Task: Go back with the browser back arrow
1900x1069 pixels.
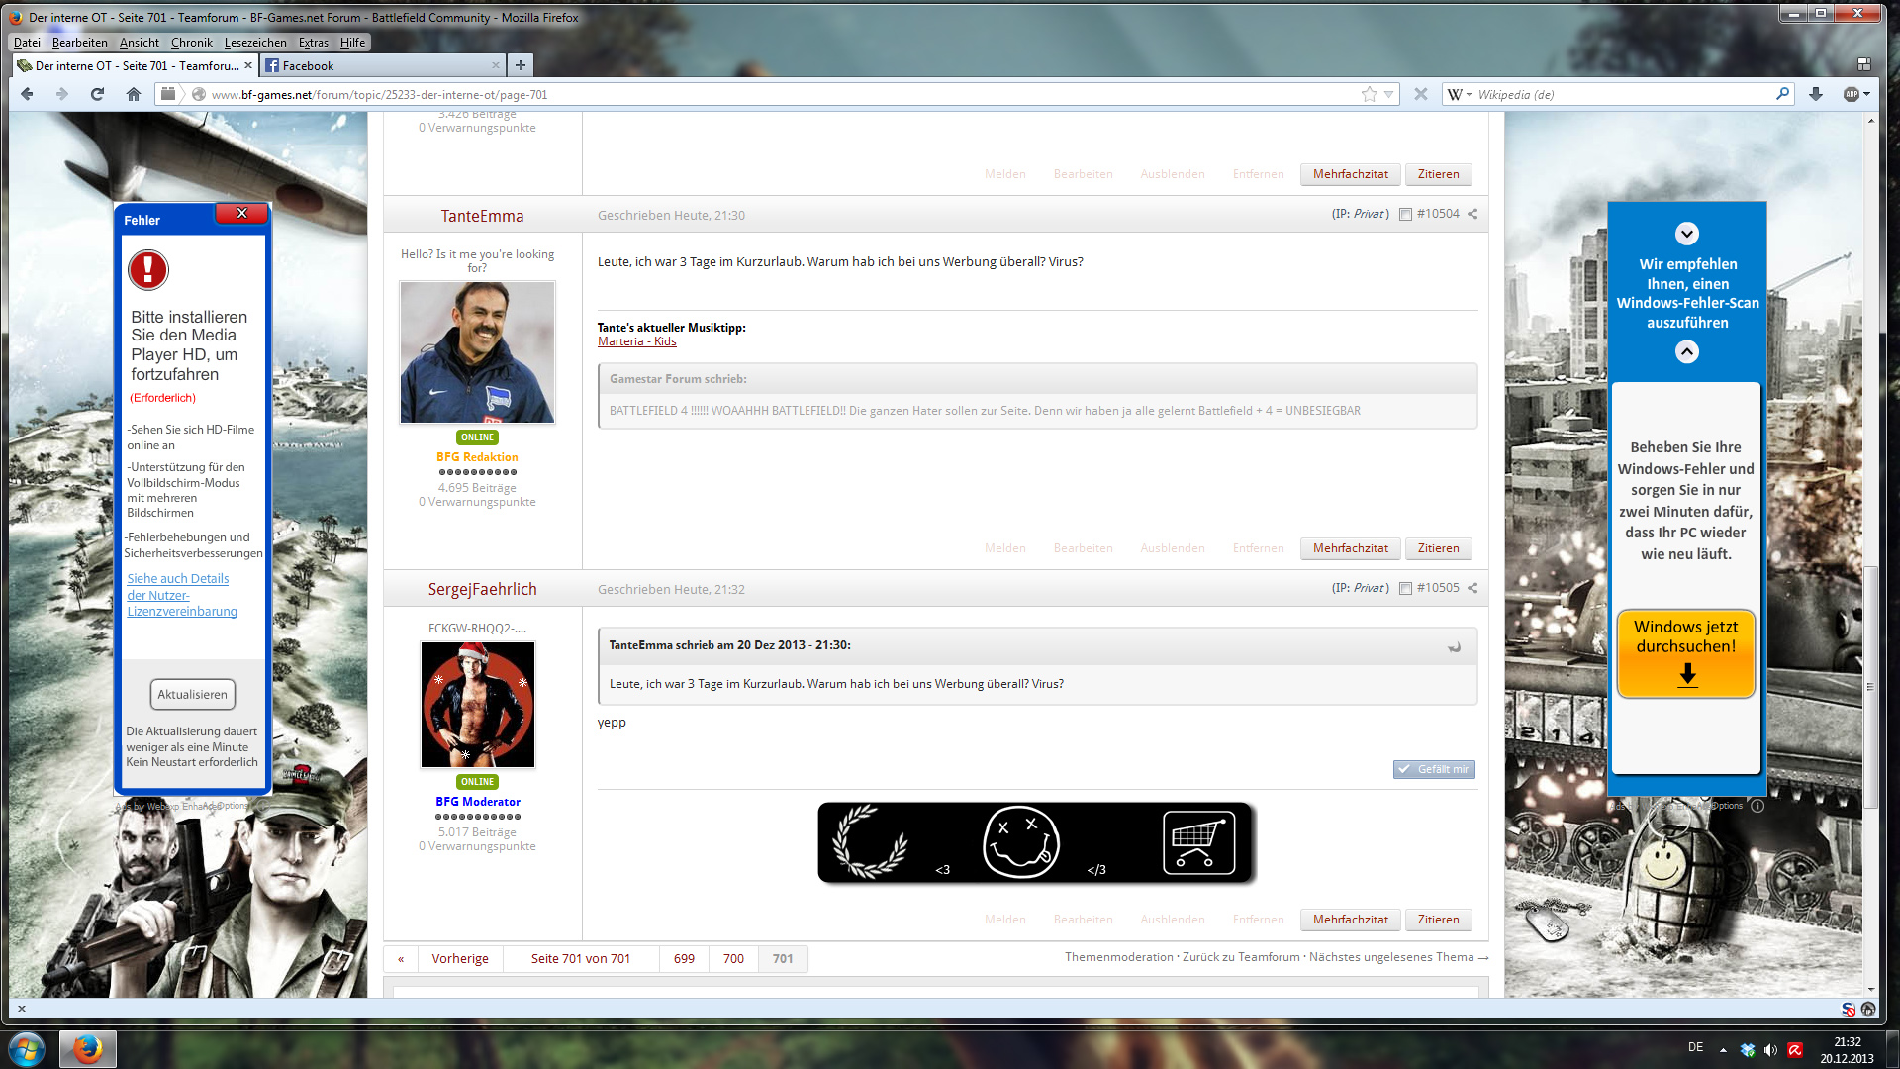Action: (x=27, y=94)
